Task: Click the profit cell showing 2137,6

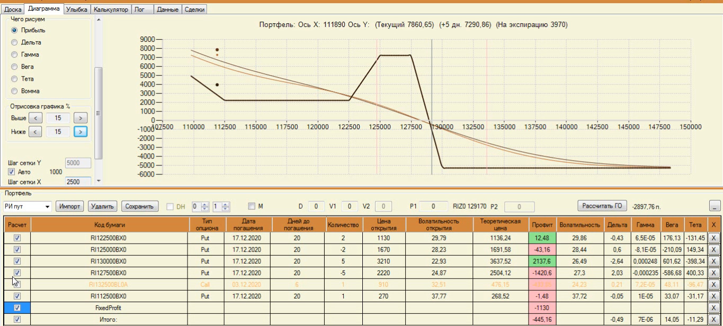Action: (x=542, y=261)
